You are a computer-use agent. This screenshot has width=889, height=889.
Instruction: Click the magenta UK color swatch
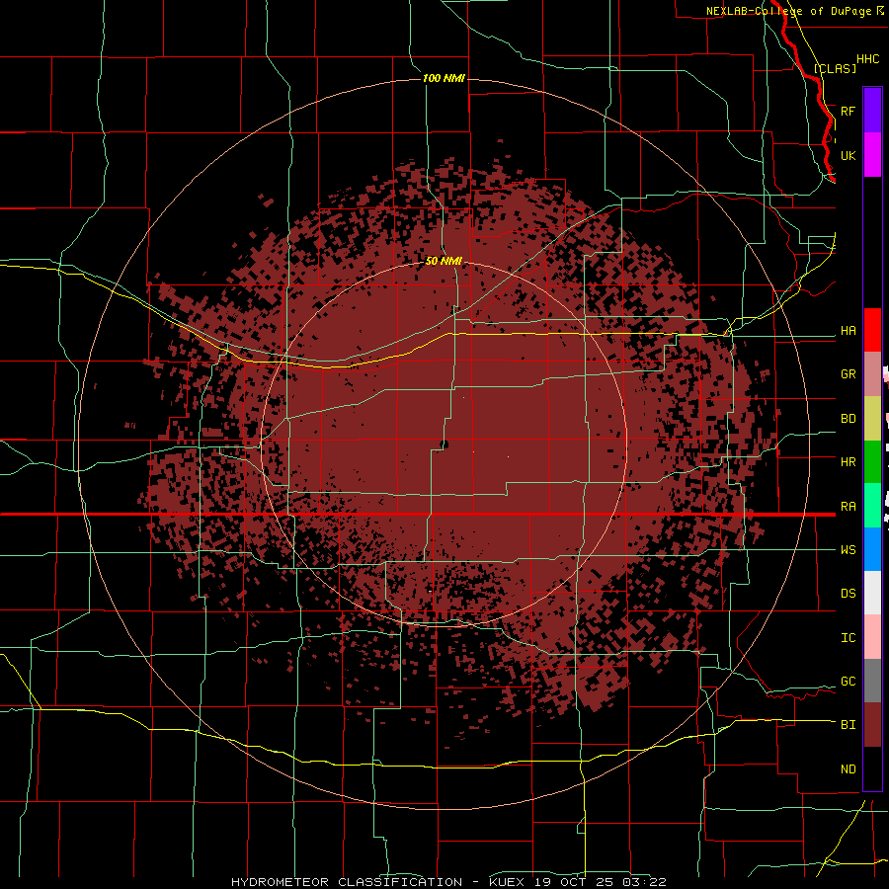coord(872,155)
